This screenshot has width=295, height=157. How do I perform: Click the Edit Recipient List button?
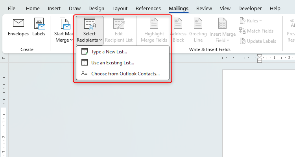pos(119,31)
